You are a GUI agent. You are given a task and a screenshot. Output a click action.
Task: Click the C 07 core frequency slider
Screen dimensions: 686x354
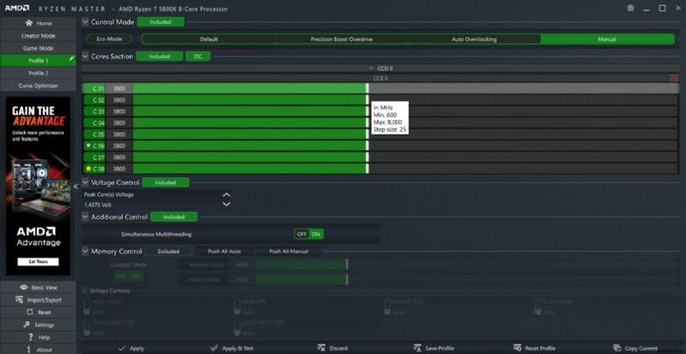point(405,157)
